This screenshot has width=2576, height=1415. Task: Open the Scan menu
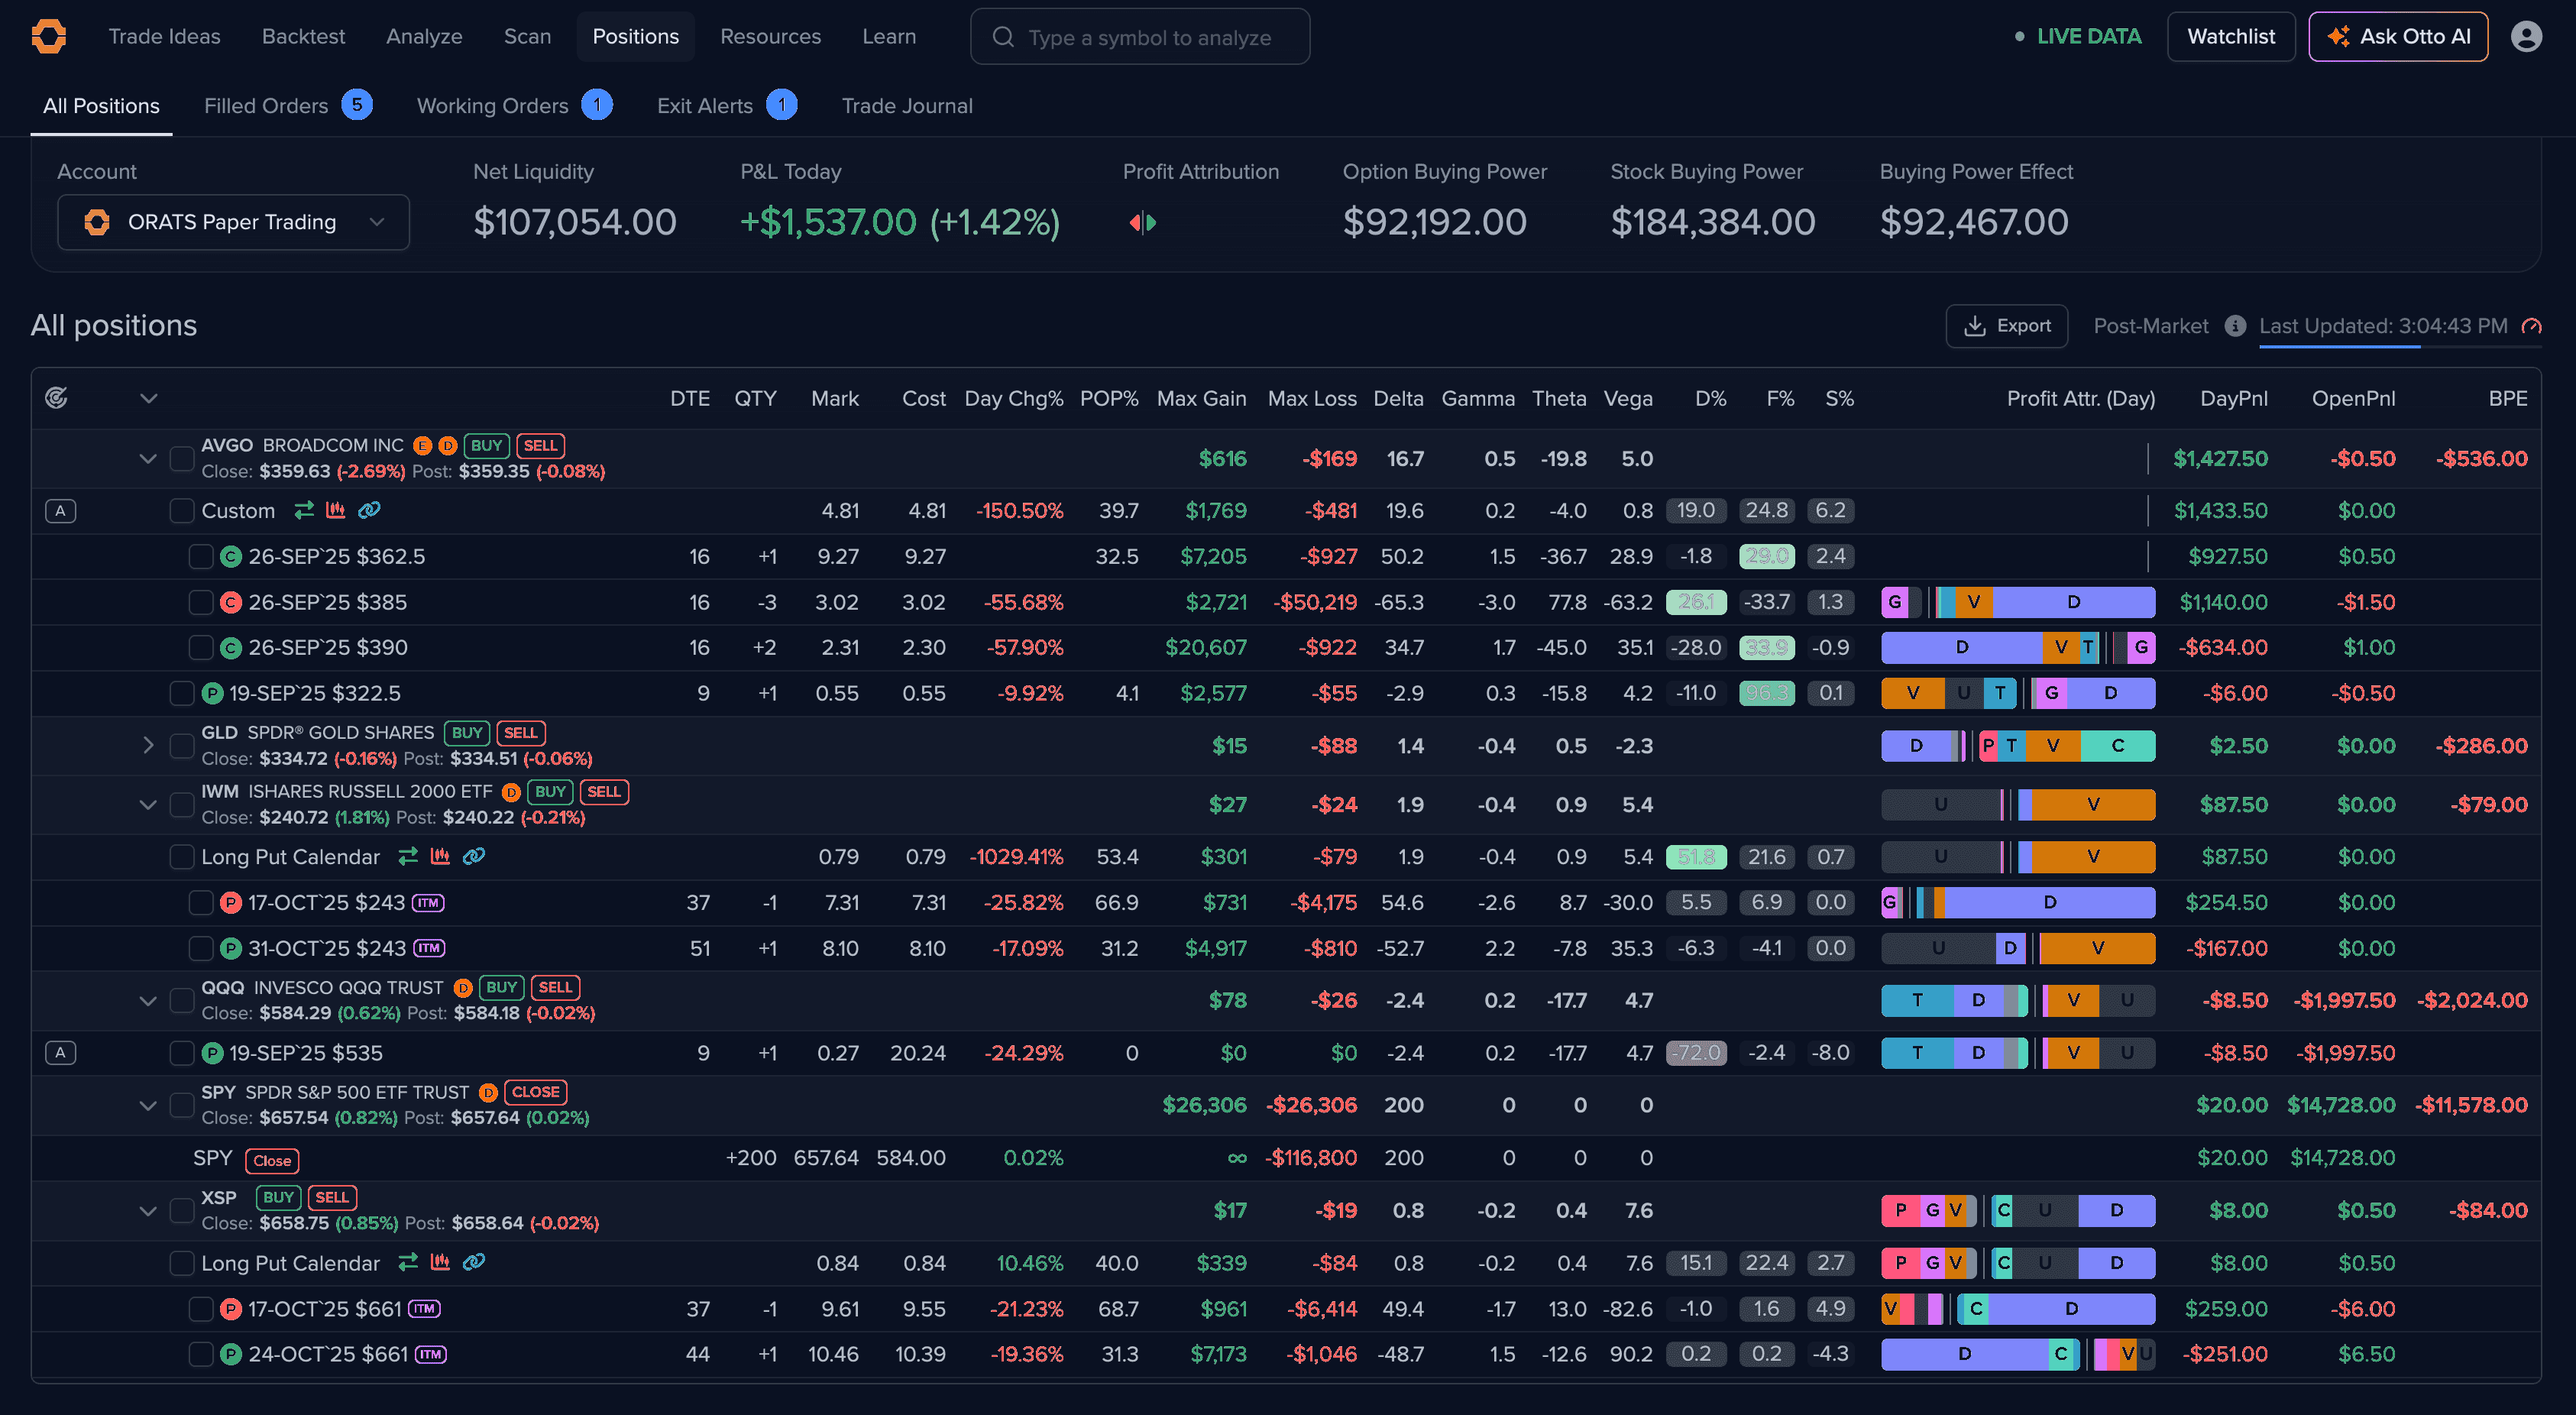[x=527, y=36]
